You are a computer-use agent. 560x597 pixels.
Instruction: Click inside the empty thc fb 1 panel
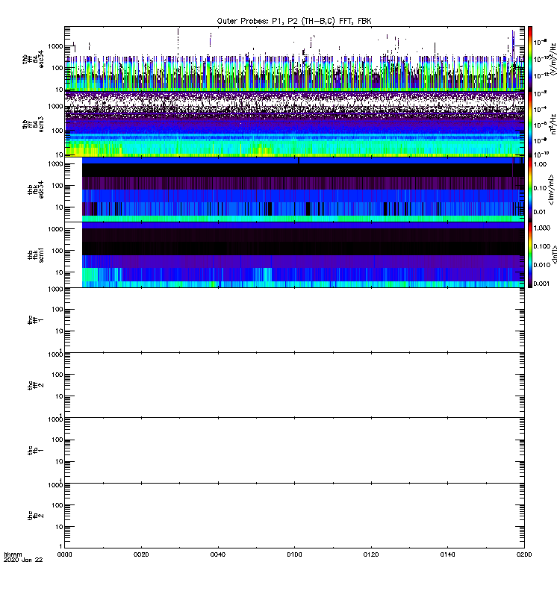coord(294,450)
